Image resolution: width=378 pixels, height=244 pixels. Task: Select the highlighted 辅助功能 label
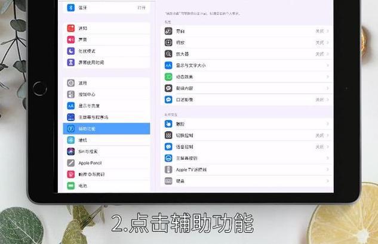87,129
